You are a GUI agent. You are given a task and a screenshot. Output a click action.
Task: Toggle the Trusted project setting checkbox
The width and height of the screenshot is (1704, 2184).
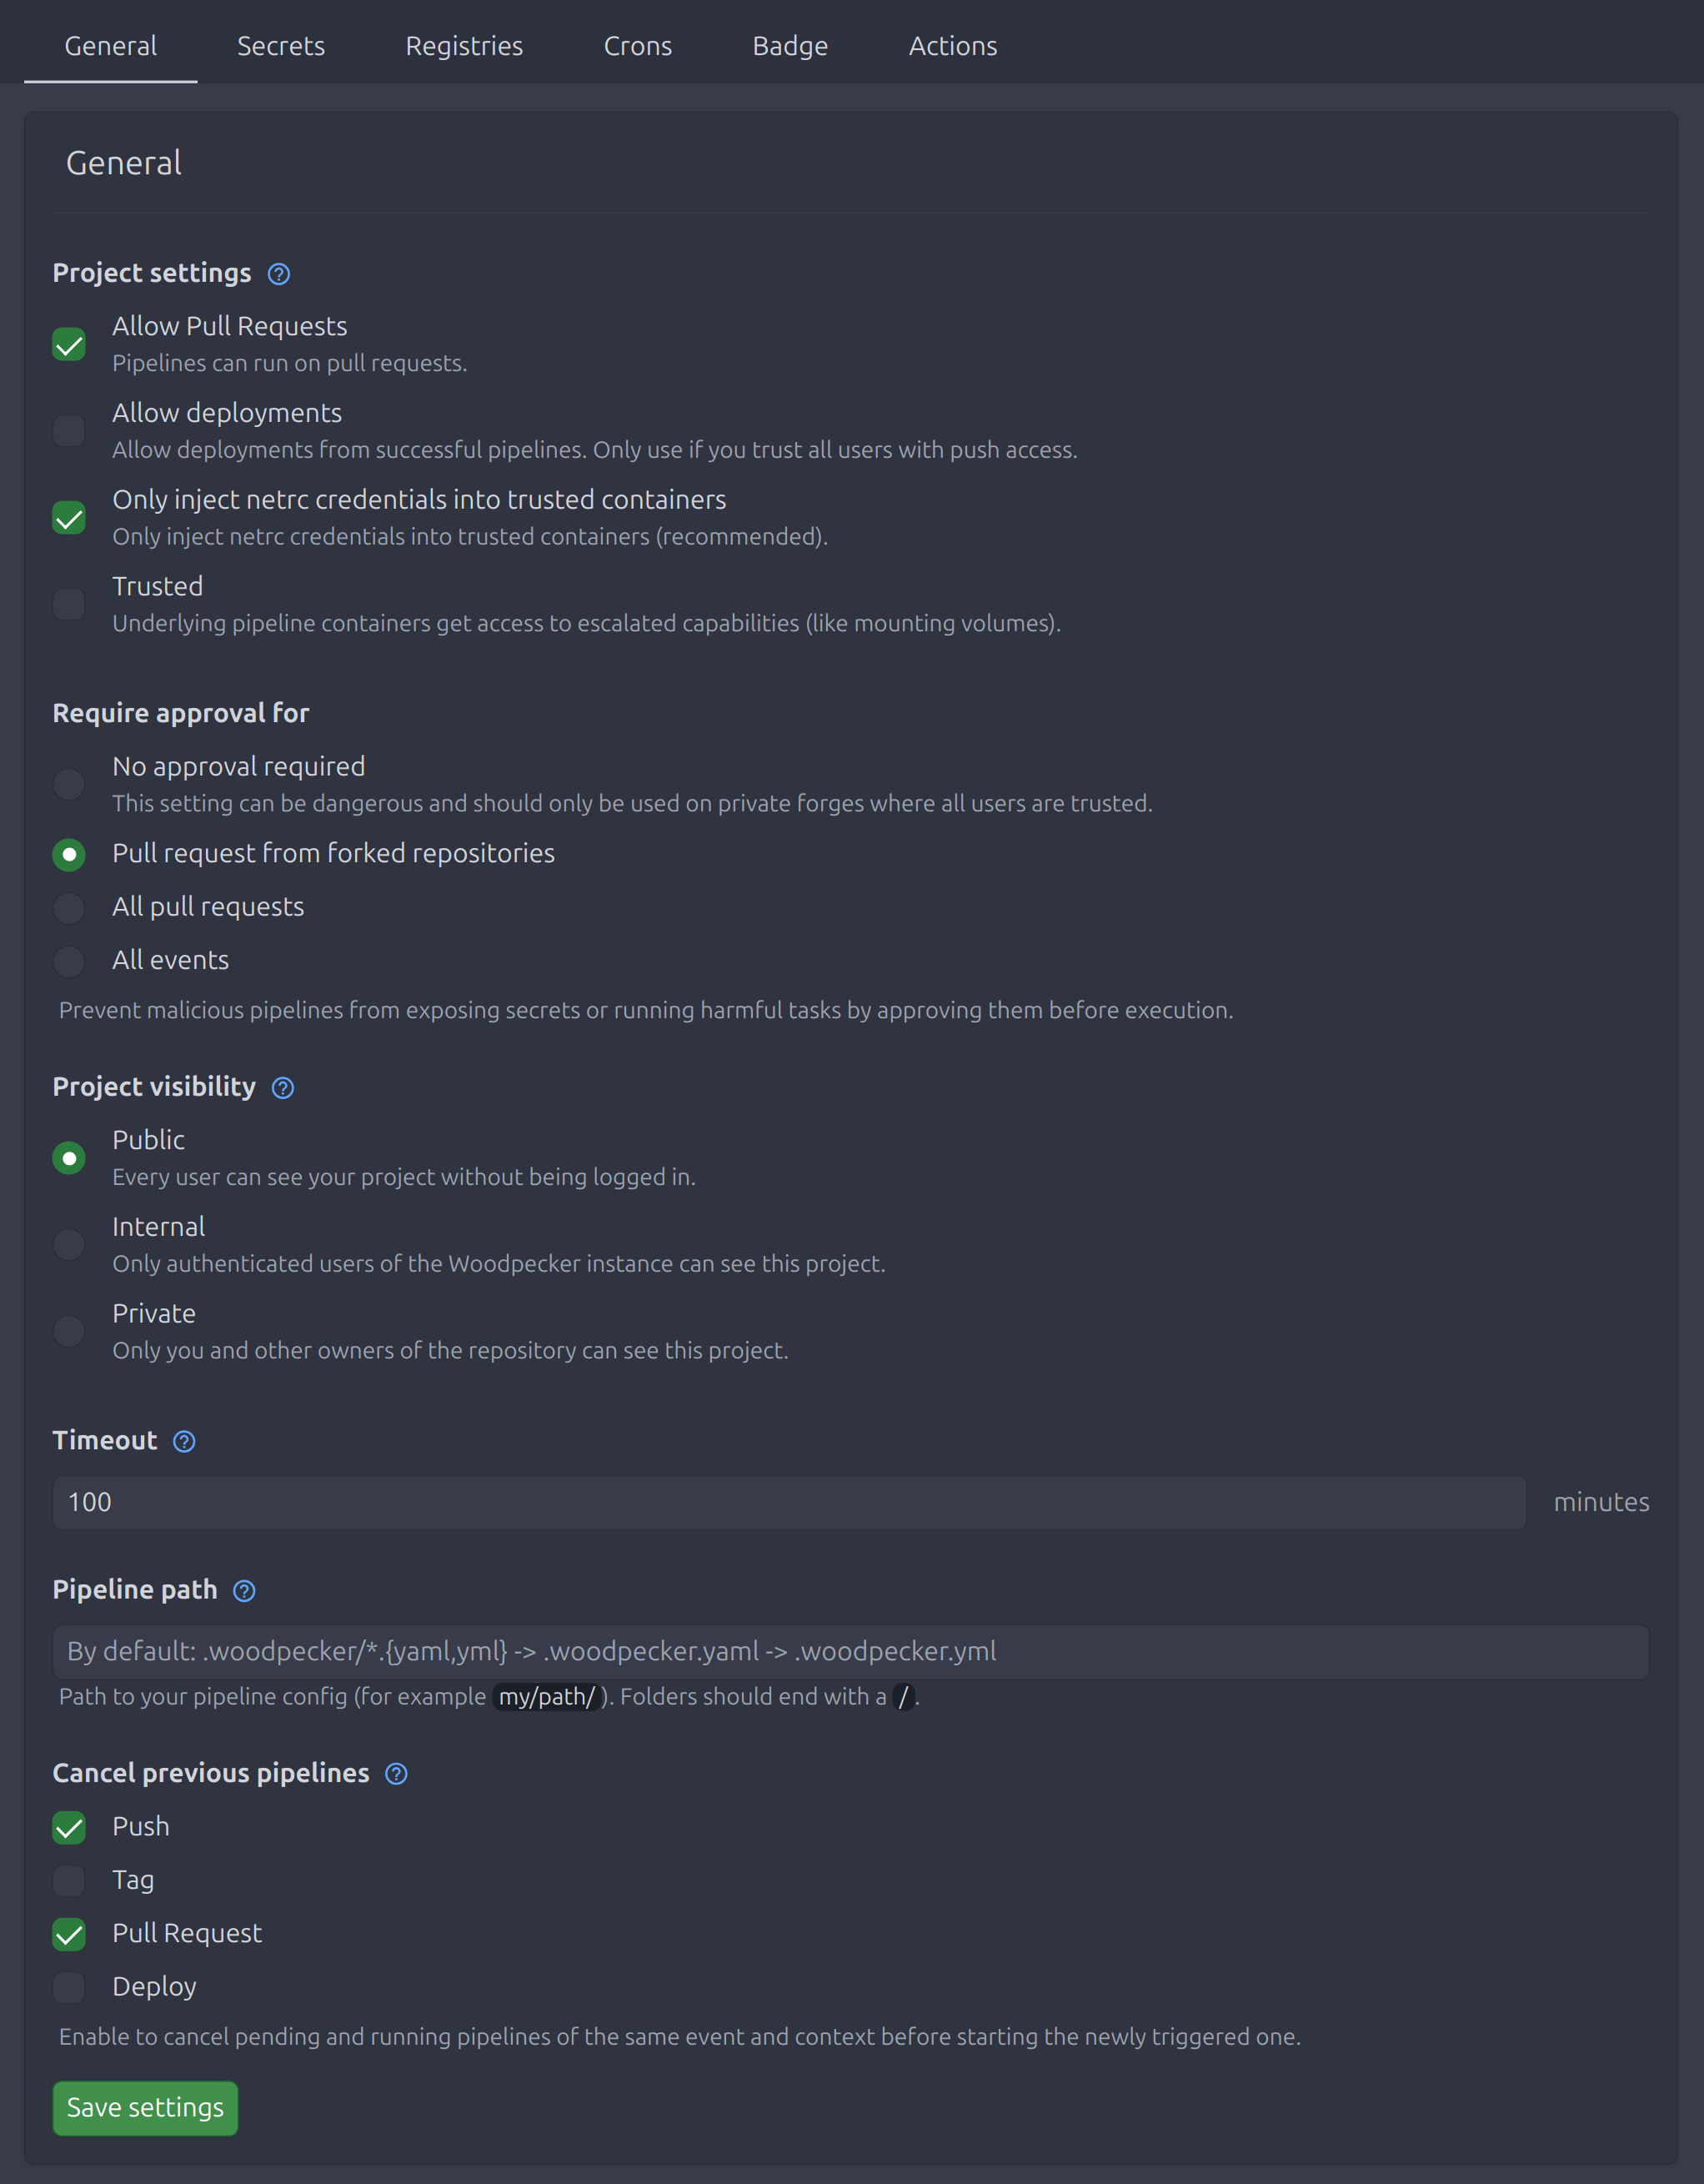coord(69,605)
